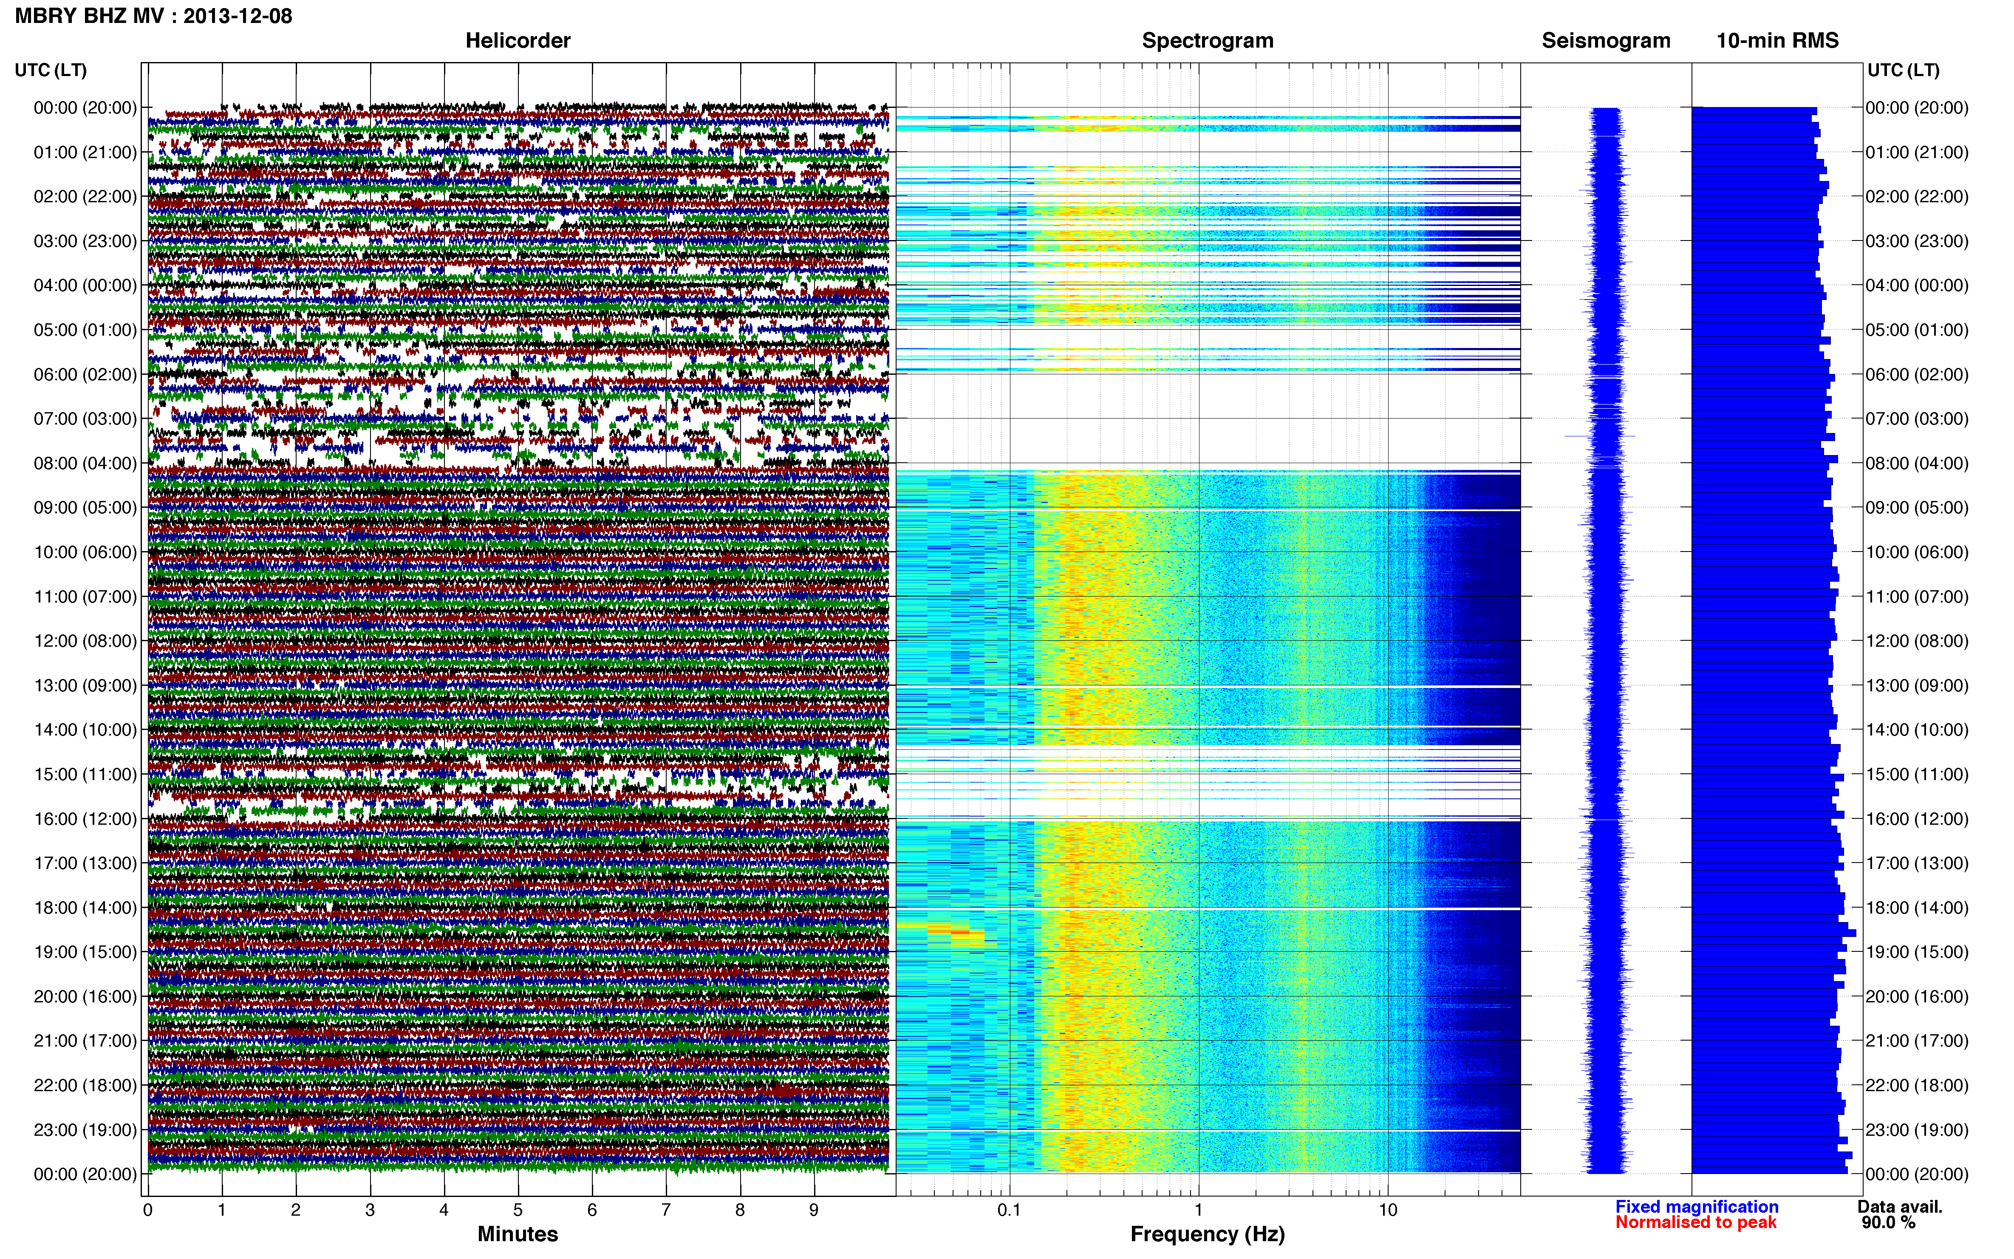
Task: Select the "10-min RMS" panel heading
Action: coord(1778,41)
